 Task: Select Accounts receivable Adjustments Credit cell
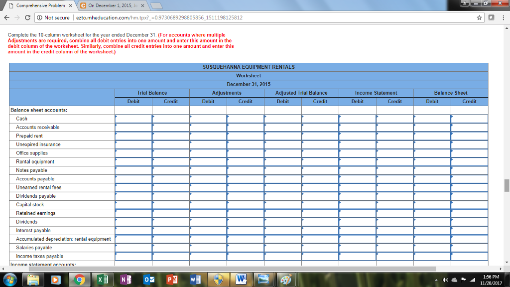(x=246, y=127)
